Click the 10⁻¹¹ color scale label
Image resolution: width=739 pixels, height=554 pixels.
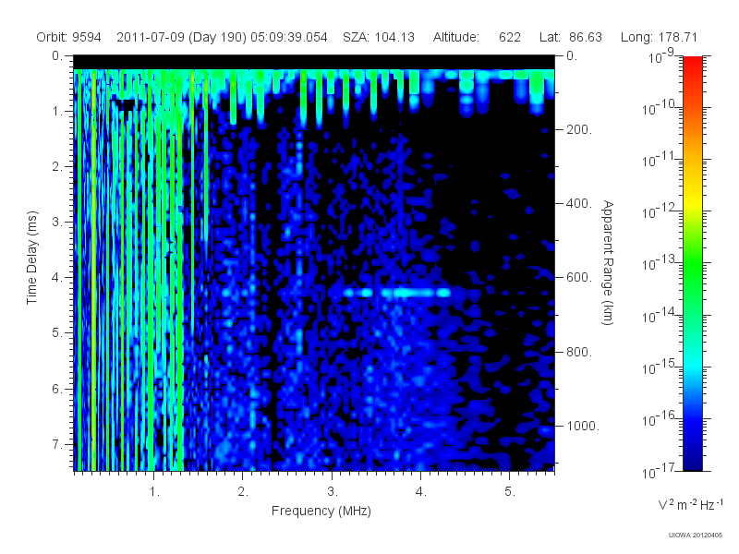pyautogui.click(x=660, y=160)
